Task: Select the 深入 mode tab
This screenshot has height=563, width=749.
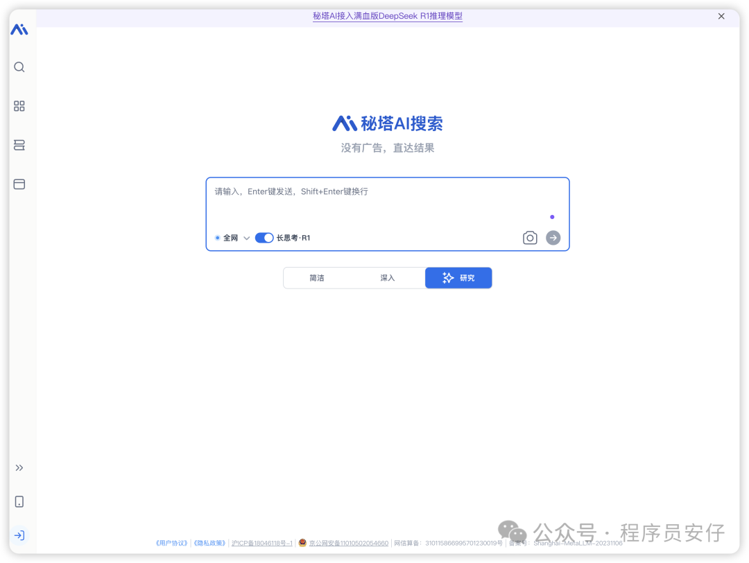Action: pyautogui.click(x=388, y=278)
